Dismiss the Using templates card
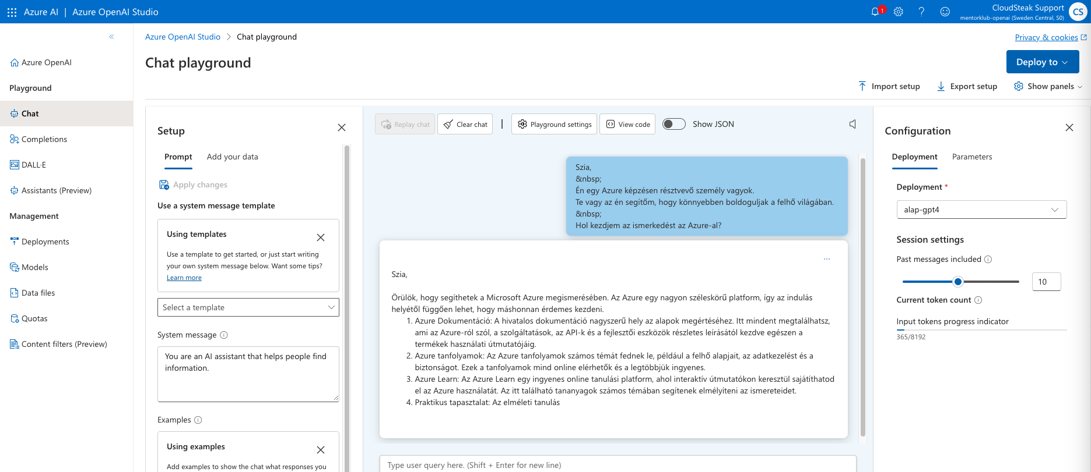The image size is (1091, 472). 321,237
